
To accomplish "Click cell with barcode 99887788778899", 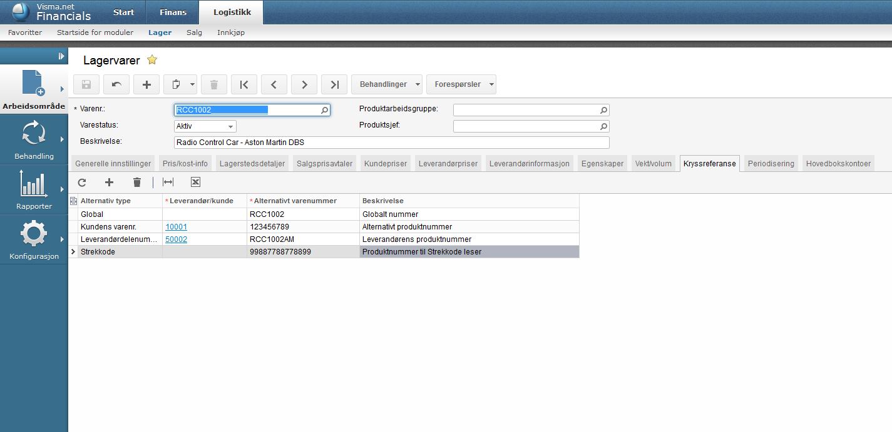I will coord(303,252).
